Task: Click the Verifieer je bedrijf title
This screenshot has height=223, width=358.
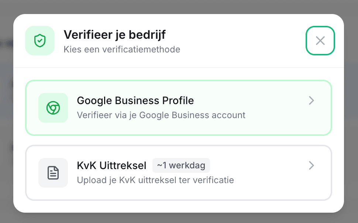Action: [114, 35]
